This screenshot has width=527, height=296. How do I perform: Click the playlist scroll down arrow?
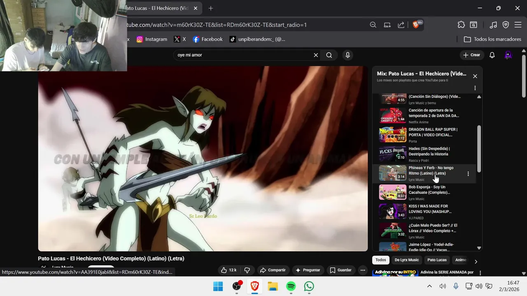coord(479,248)
